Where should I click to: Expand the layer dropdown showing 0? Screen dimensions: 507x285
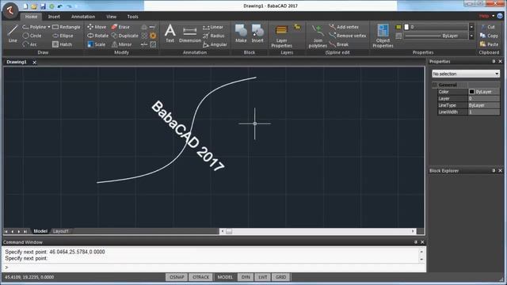[471, 27]
